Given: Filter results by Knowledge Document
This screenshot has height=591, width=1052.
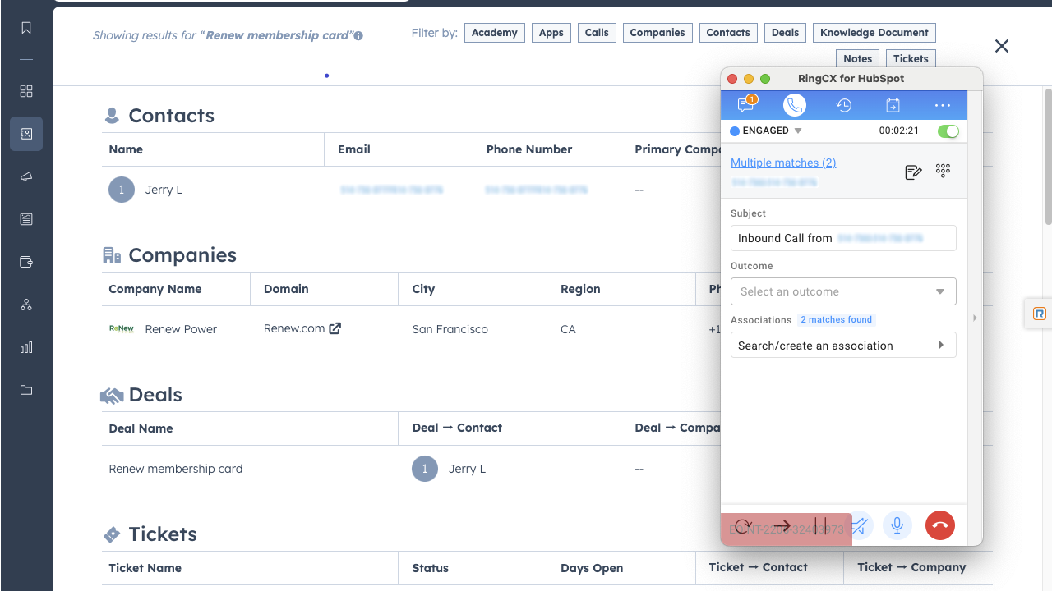Looking at the screenshot, I should tap(874, 33).
